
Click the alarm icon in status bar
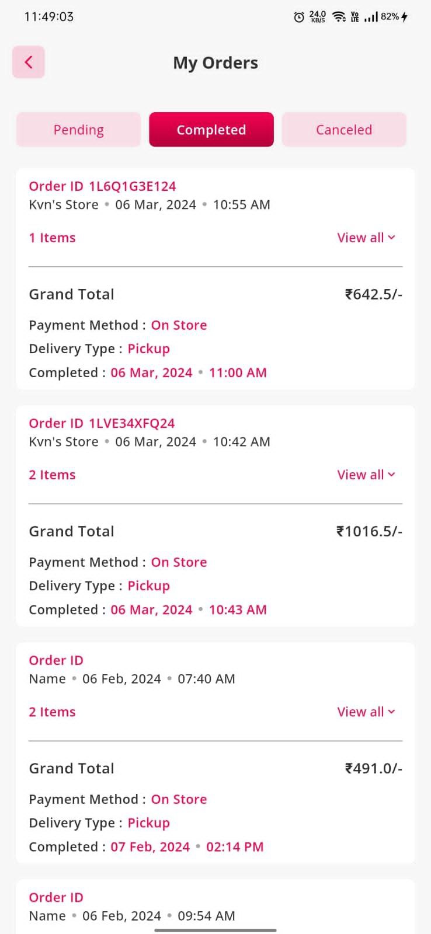point(299,17)
